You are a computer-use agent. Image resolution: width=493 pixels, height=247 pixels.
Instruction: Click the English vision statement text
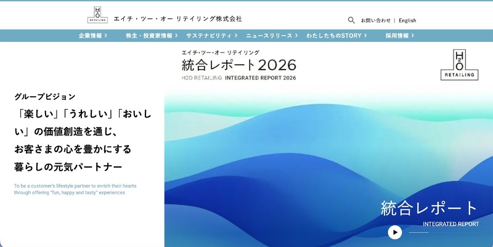point(75,189)
